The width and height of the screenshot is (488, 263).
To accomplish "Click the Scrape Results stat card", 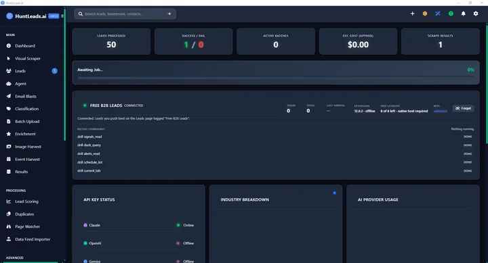I will click(440, 41).
